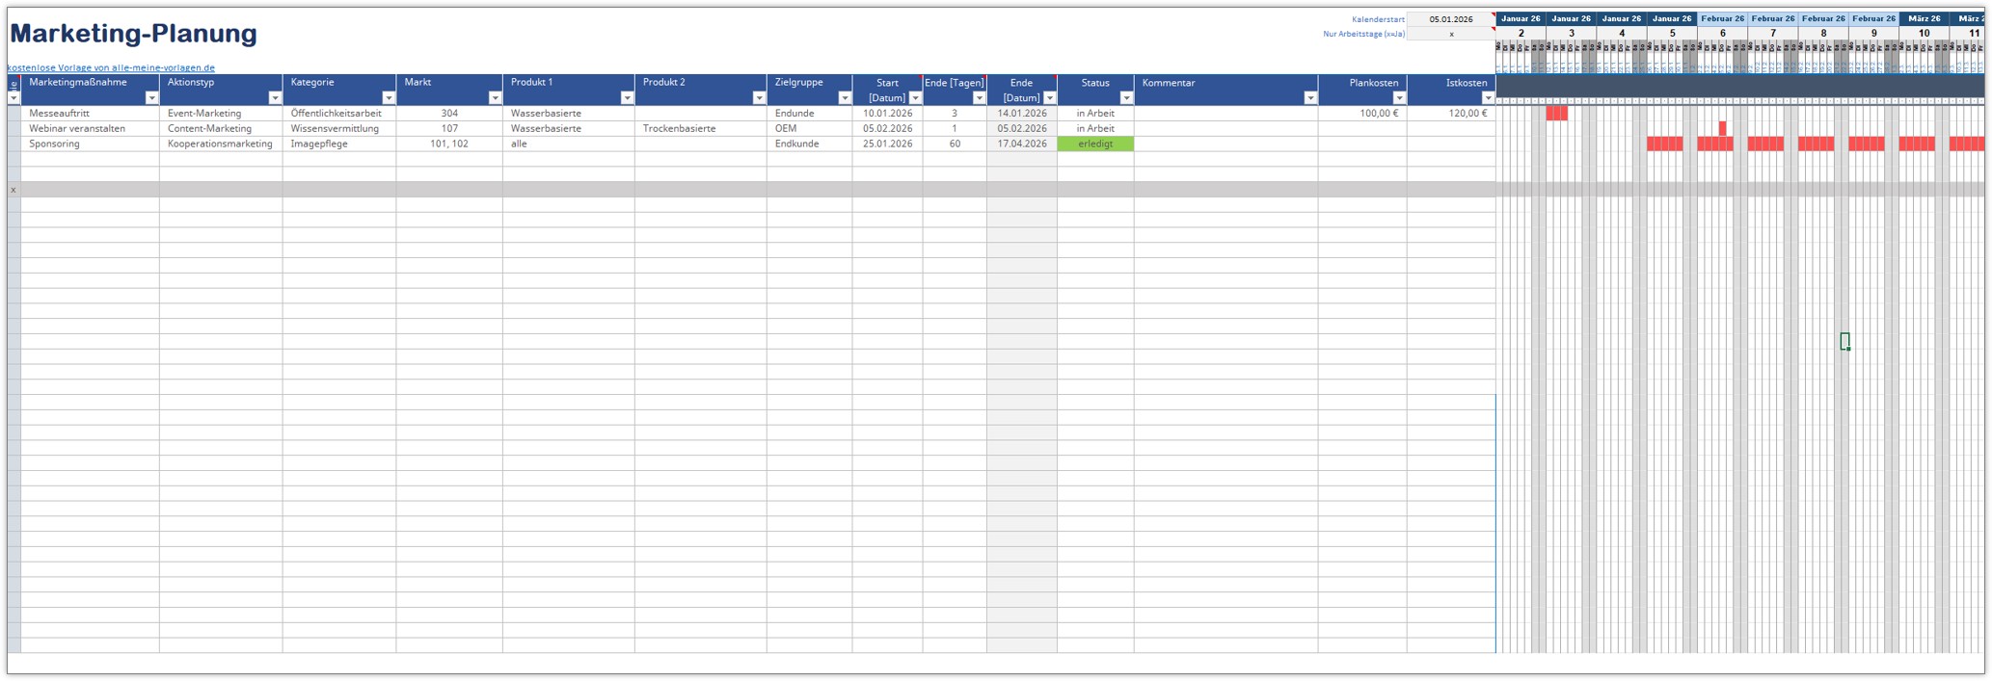1992x681 pixels.
Task: Select the Kalenderstart date field 05.01.2026
Action: pyautogui.click(x=1451, y=19)
